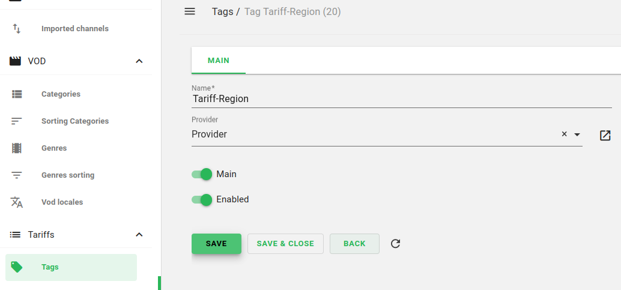This screenshot has height=290, width=621.
Task: Toggle the Main switch off
Action: click(x=202, y=174)
